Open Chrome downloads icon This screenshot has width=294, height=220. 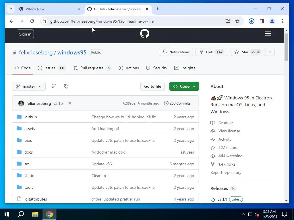click(252, 21)
